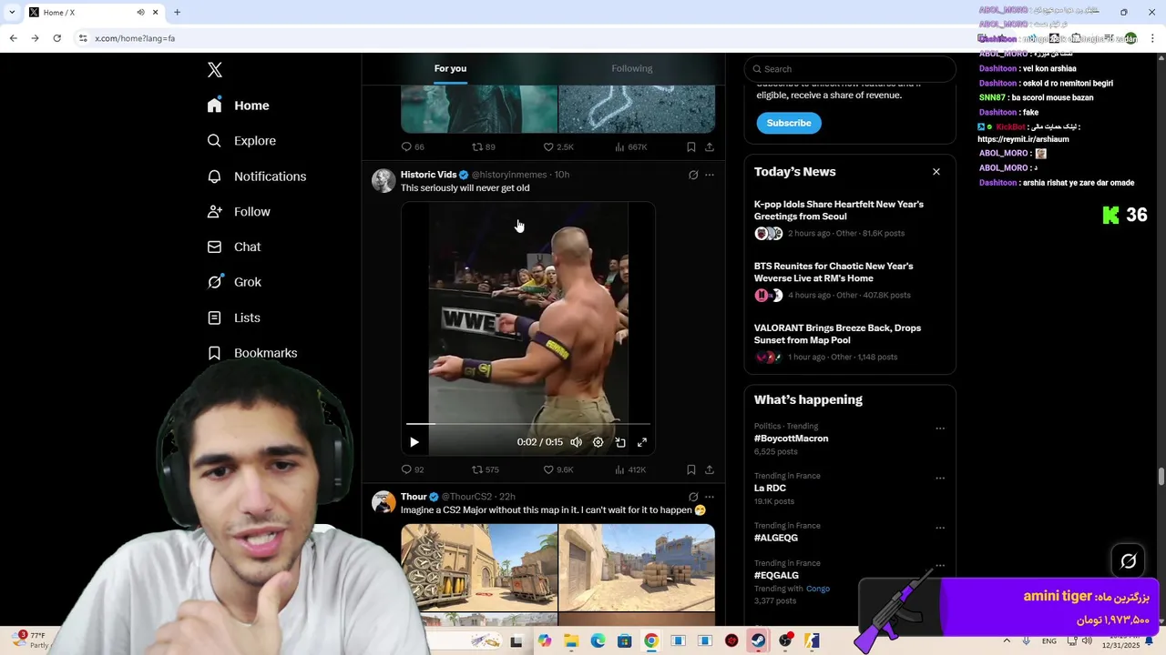Like the post with 2.5K likes
The width and height of the screenshot is (1166, 655).
557,147
